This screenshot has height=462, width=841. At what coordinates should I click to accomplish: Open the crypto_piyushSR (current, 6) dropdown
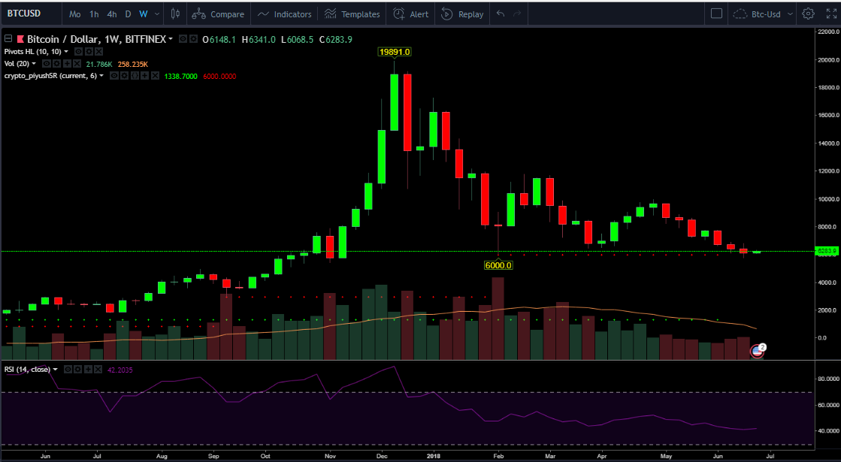click(101, 76)
